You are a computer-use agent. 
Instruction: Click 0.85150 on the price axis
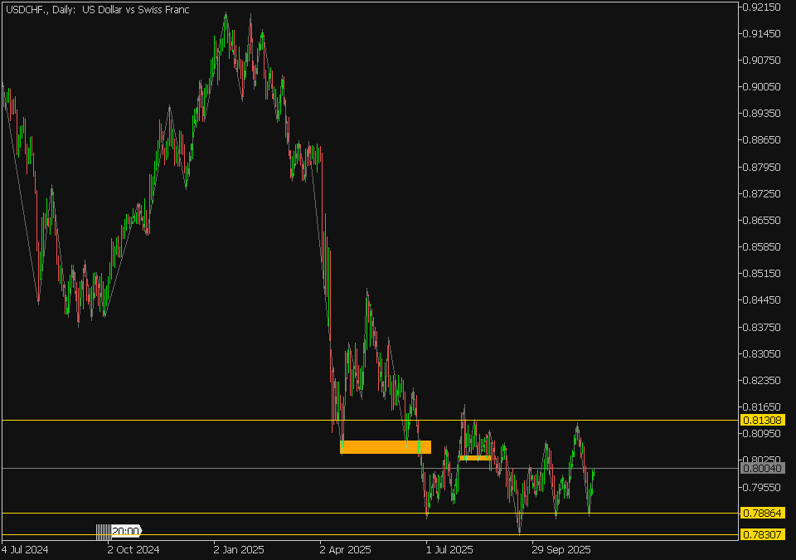click(762, 273)
